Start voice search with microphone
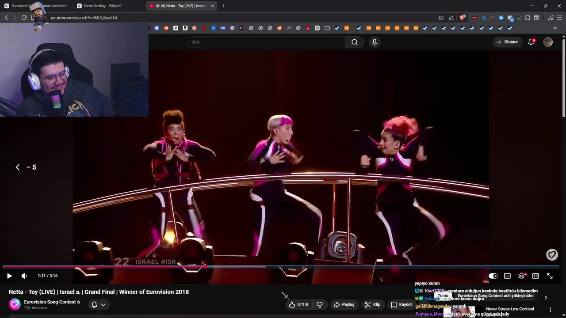Image resolution: width=566 pixels, height=318 pixels. pos(375,42)
